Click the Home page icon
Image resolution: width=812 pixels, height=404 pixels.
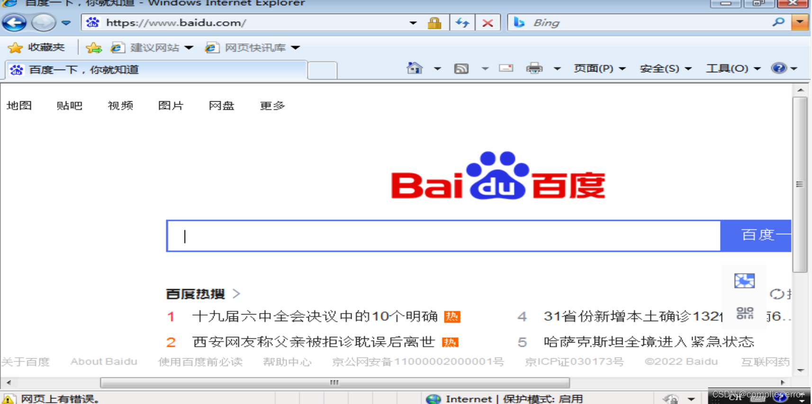pos(415,68)
